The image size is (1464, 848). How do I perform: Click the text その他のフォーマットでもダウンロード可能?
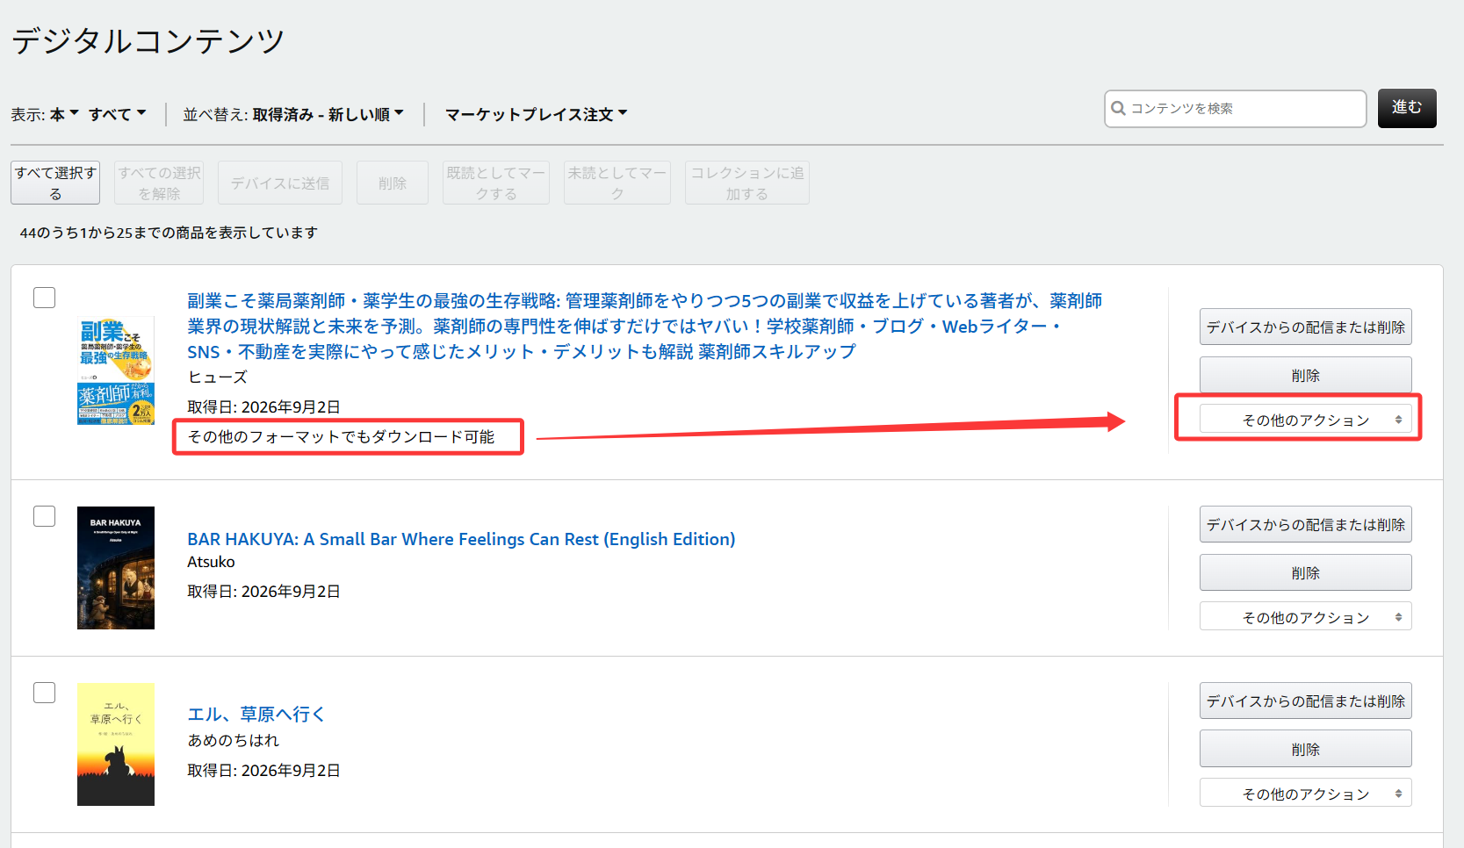[342, 437]
